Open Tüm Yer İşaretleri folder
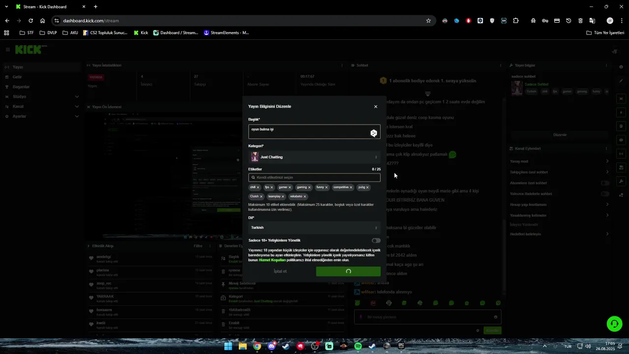 point(605,33)
